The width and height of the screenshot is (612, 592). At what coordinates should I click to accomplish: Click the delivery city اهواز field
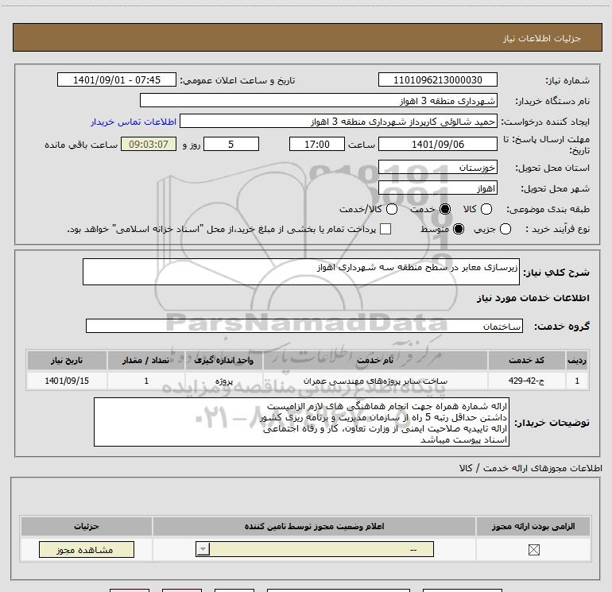pos(437,188)
